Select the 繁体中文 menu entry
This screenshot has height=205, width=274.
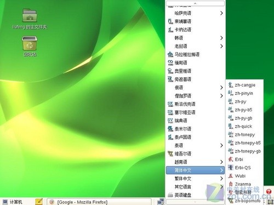tap(195, 179)
